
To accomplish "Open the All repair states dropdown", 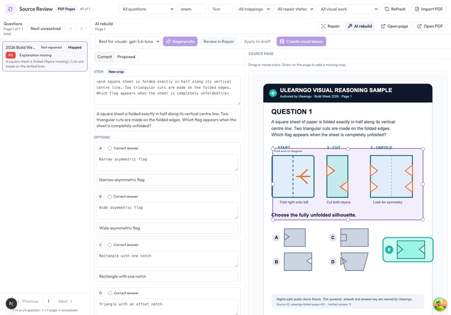I will (x=294, y=9).
